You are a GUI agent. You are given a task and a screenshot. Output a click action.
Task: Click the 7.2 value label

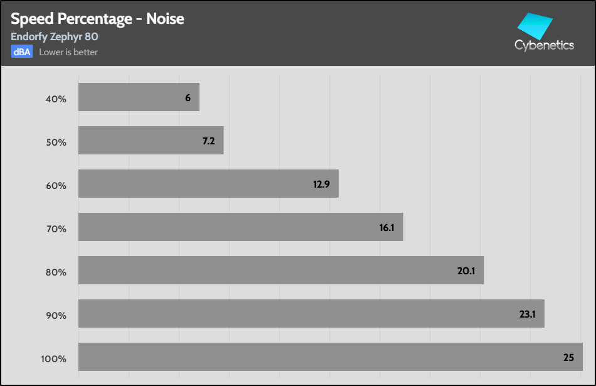208,141
